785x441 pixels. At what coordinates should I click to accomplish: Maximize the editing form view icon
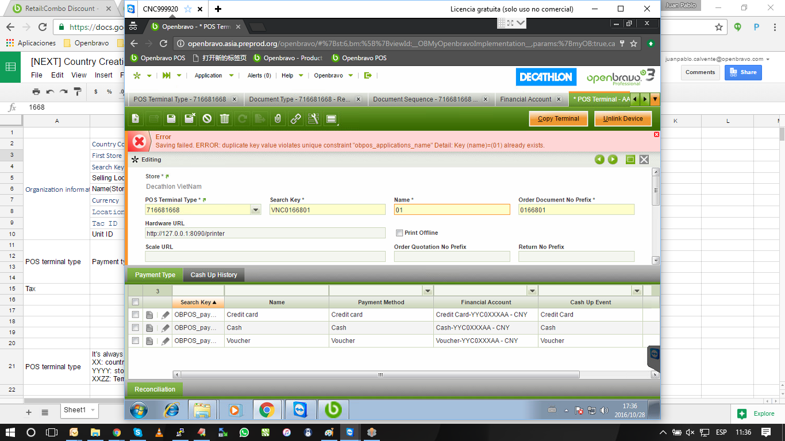coord(630,160)
